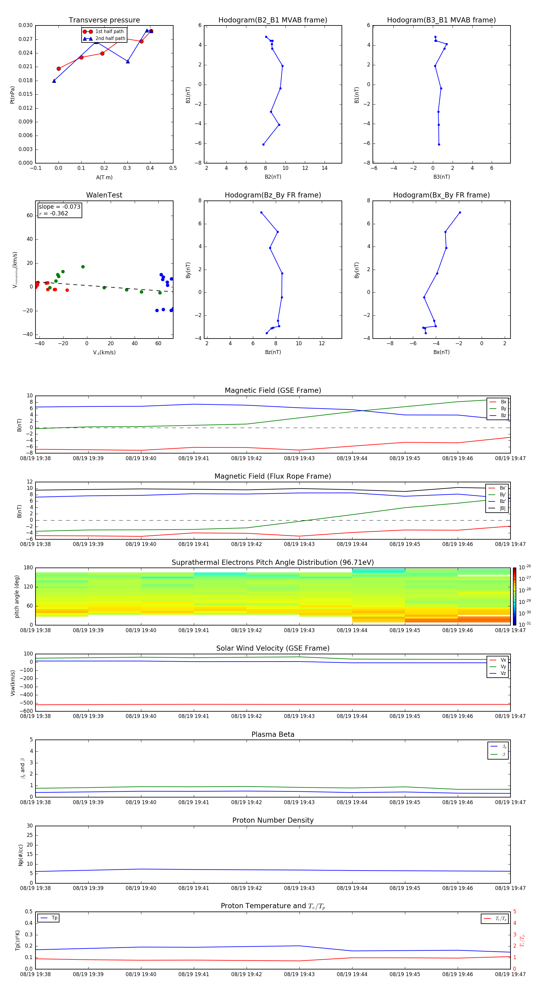Click the "WalenTest" plot title
The image size is (546, 1001).
104,195
